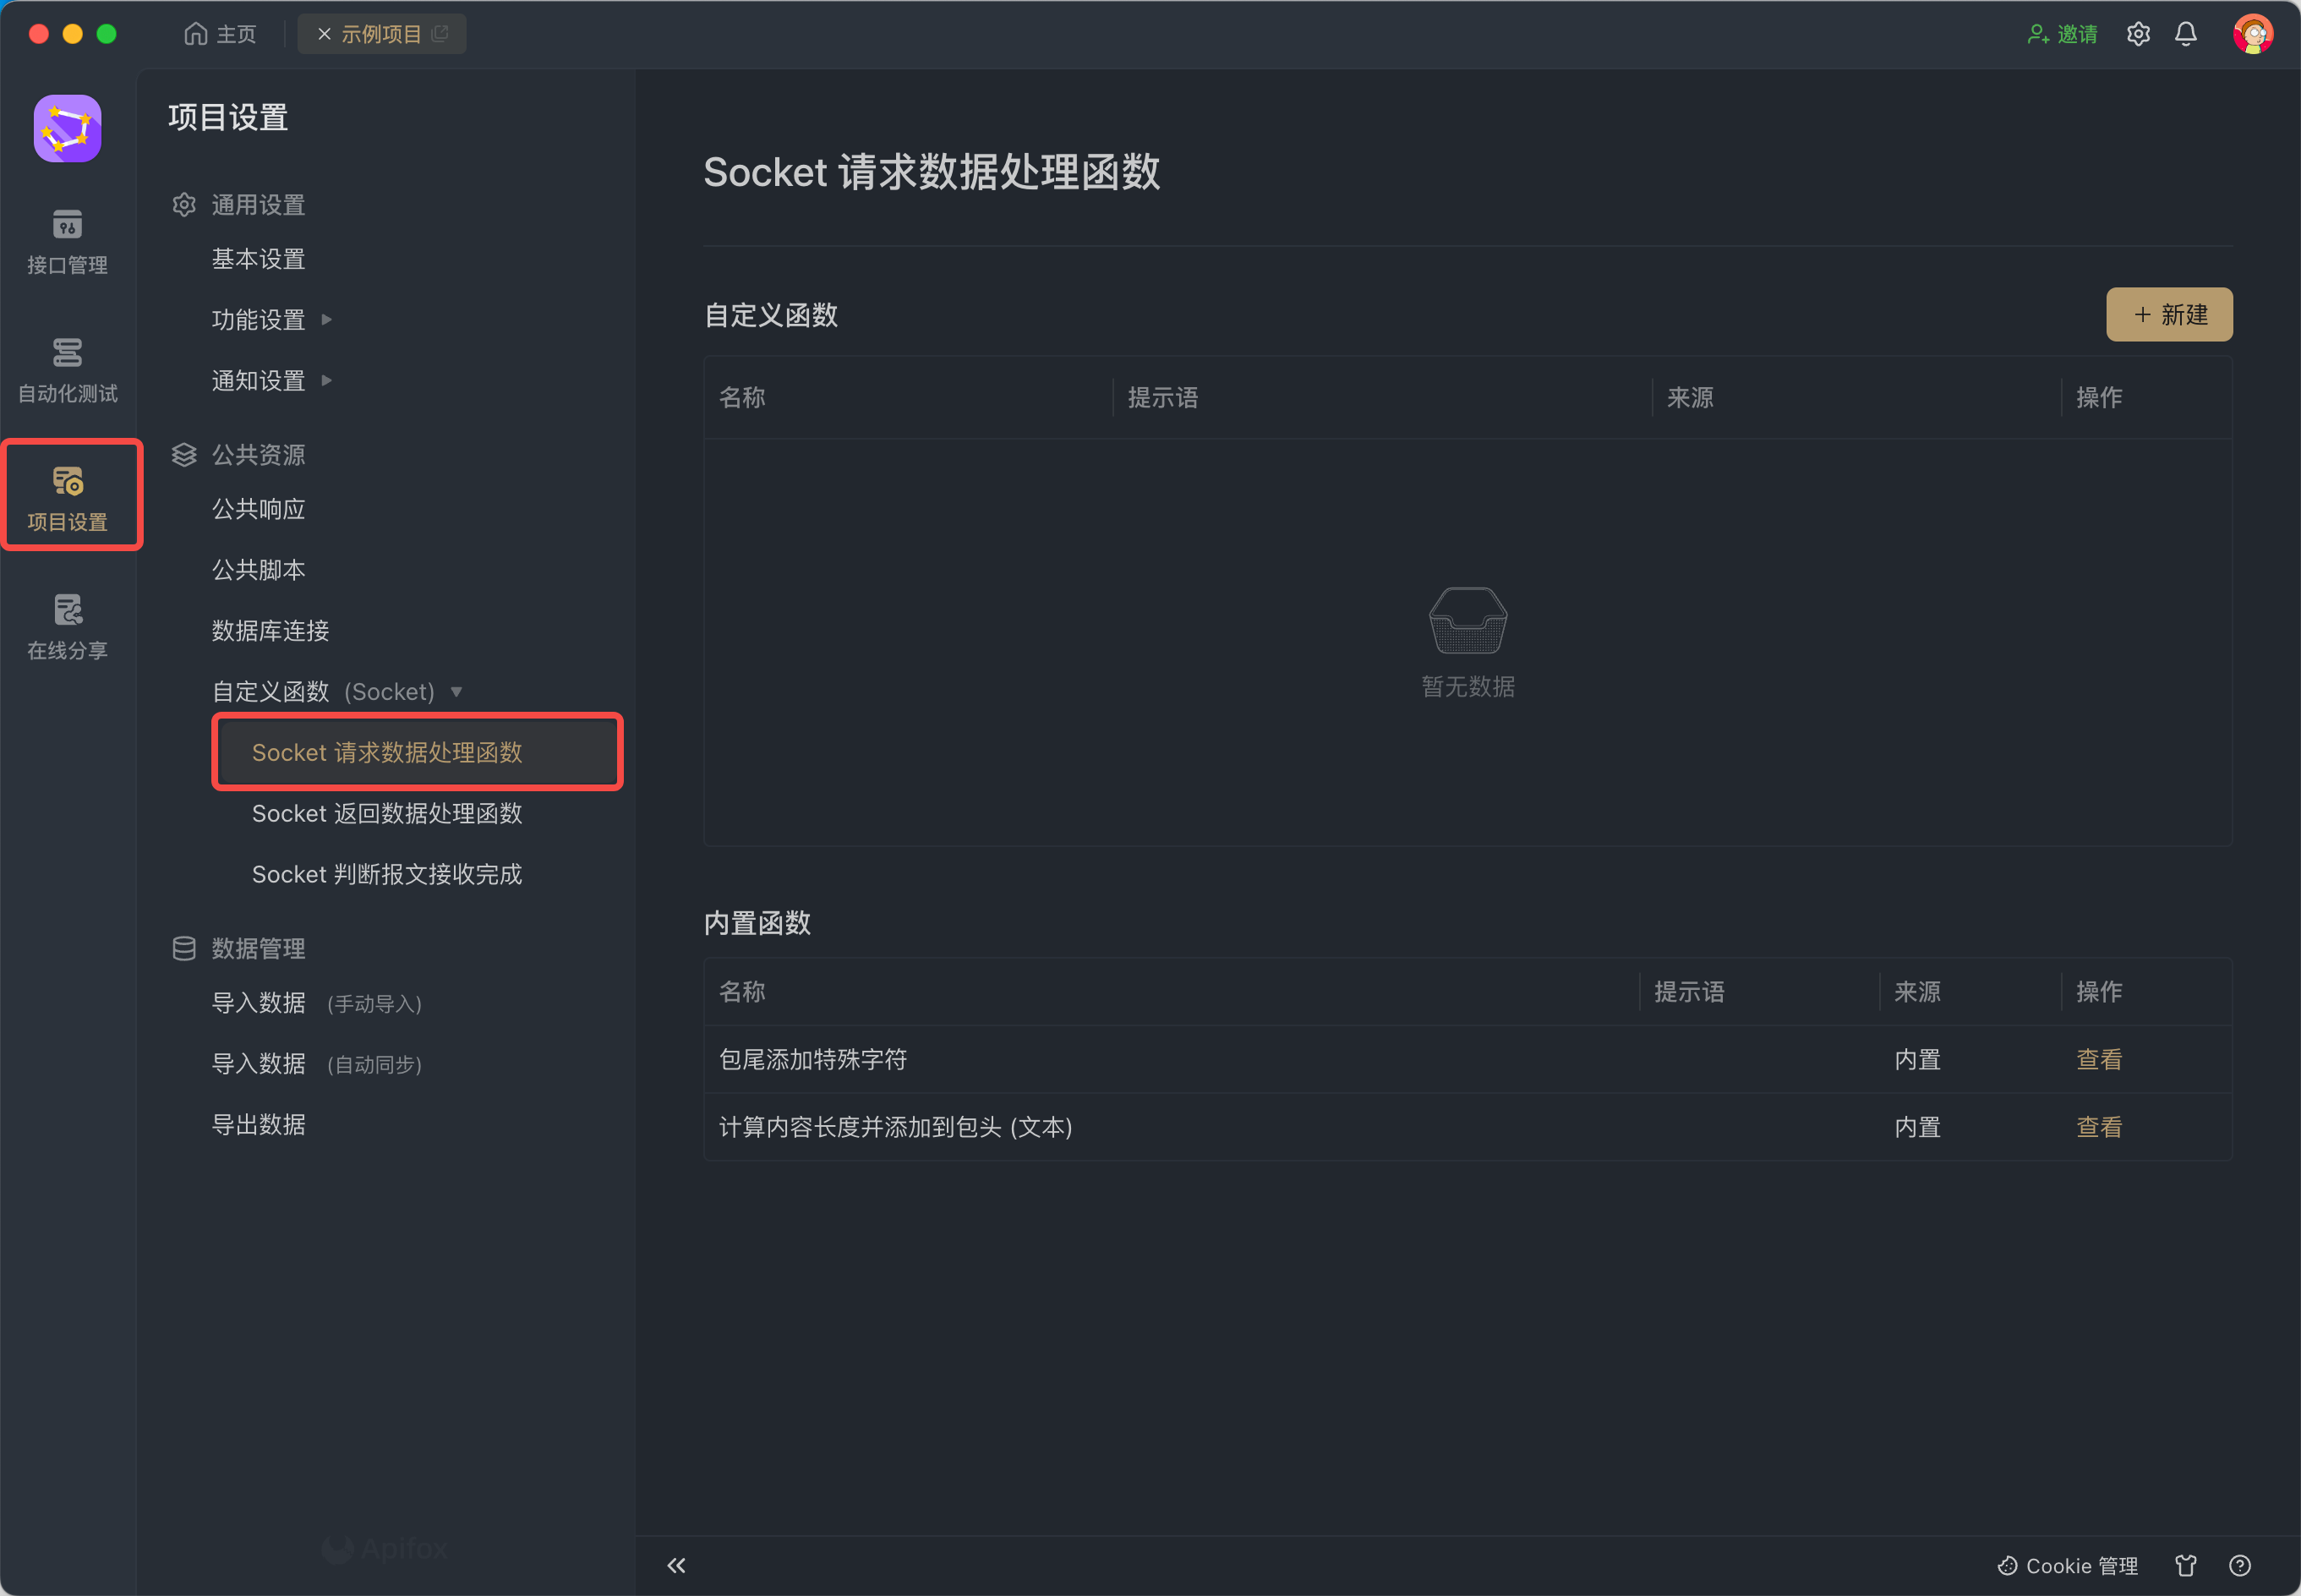Select 数据库连接 in the settings menu
The image size is (2301, 1596).
point(270,631)
